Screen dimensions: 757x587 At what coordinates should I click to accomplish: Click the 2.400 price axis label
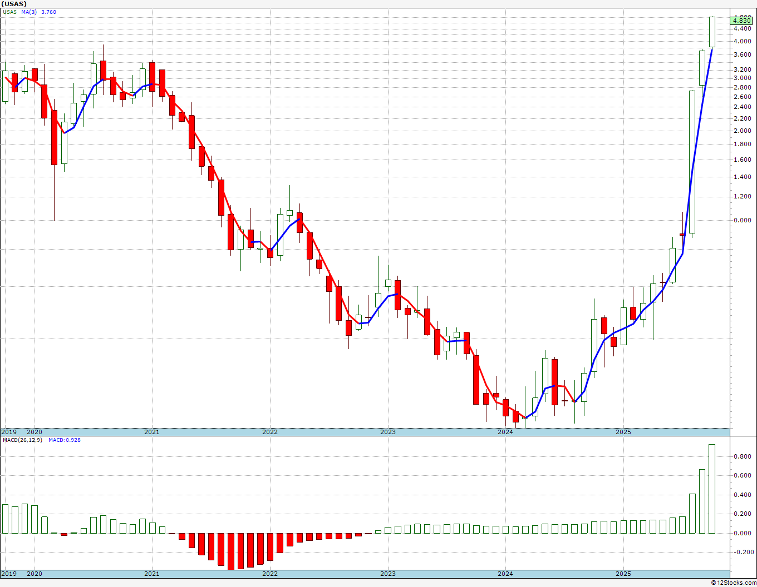coord(742,107)
